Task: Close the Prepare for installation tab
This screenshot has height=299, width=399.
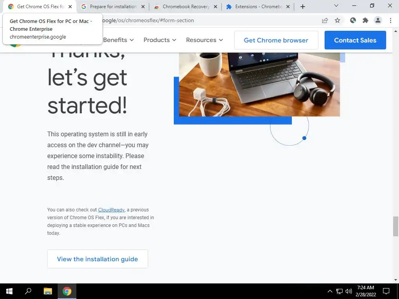Action: [x=143, y=7]
